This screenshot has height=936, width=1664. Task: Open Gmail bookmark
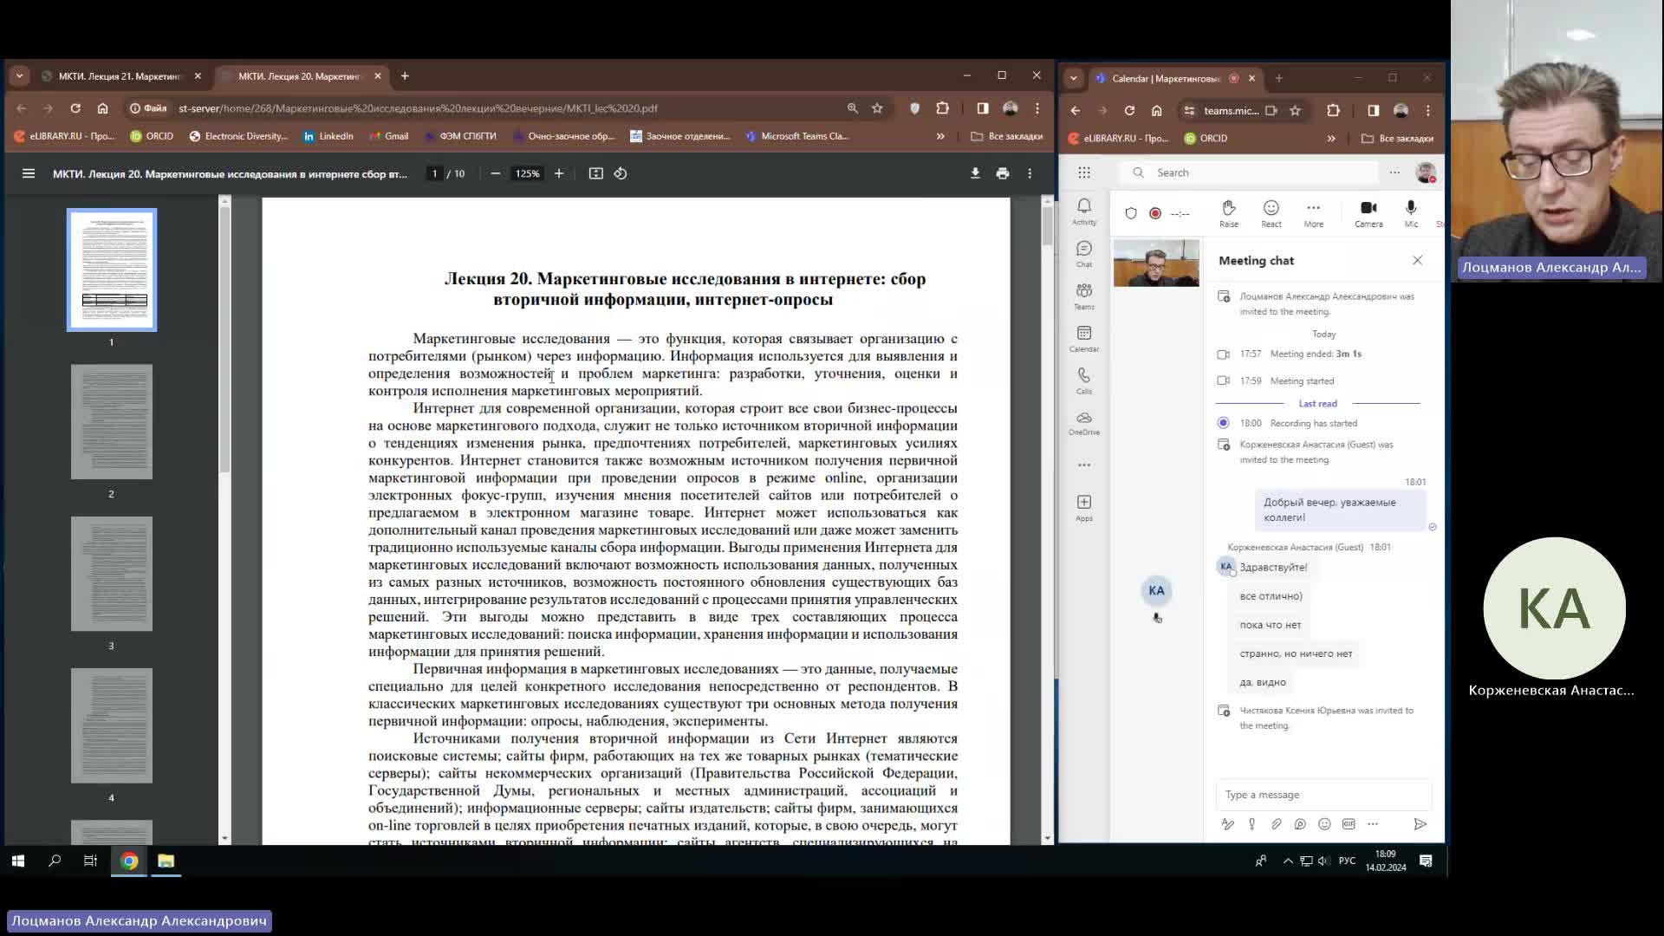pos(389,136)
